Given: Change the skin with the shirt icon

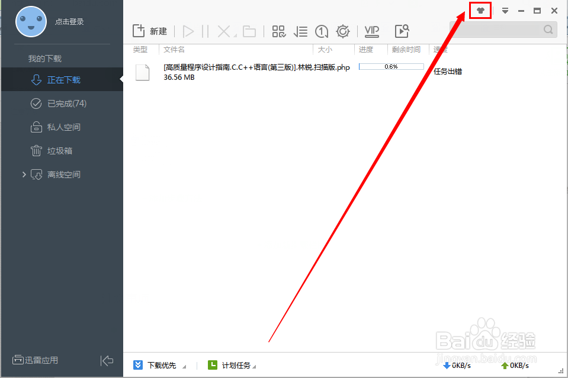Looking at the screenshot, I should [x=480, y=10].
